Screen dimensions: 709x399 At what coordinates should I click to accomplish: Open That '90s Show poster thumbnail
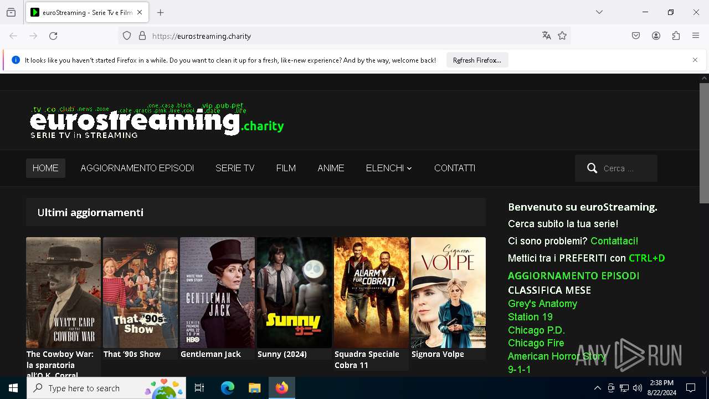[140, 293]
